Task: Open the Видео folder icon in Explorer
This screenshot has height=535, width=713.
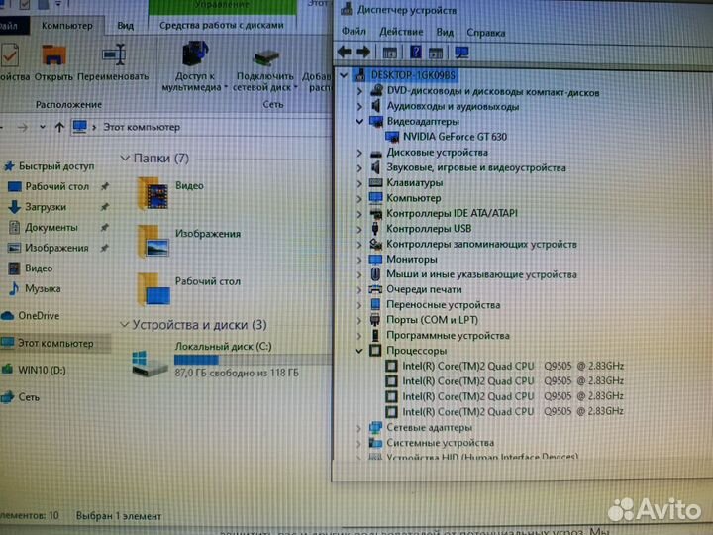Action: pos(153,193)
